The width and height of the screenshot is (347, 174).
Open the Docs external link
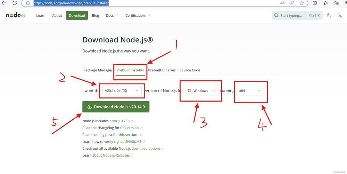112,16
